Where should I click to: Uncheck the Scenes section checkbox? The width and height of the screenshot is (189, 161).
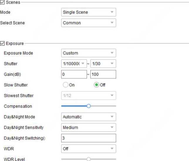[2, 2]
